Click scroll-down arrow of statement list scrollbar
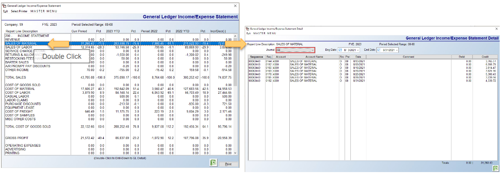Screen dimensions: 501x174 [x=236, y=153]
